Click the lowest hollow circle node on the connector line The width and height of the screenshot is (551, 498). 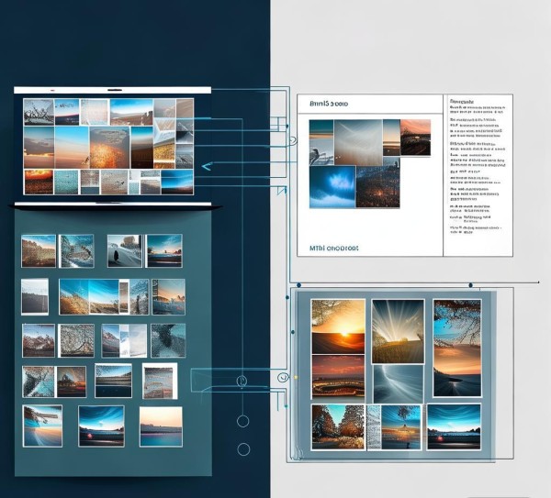[243, 449]
